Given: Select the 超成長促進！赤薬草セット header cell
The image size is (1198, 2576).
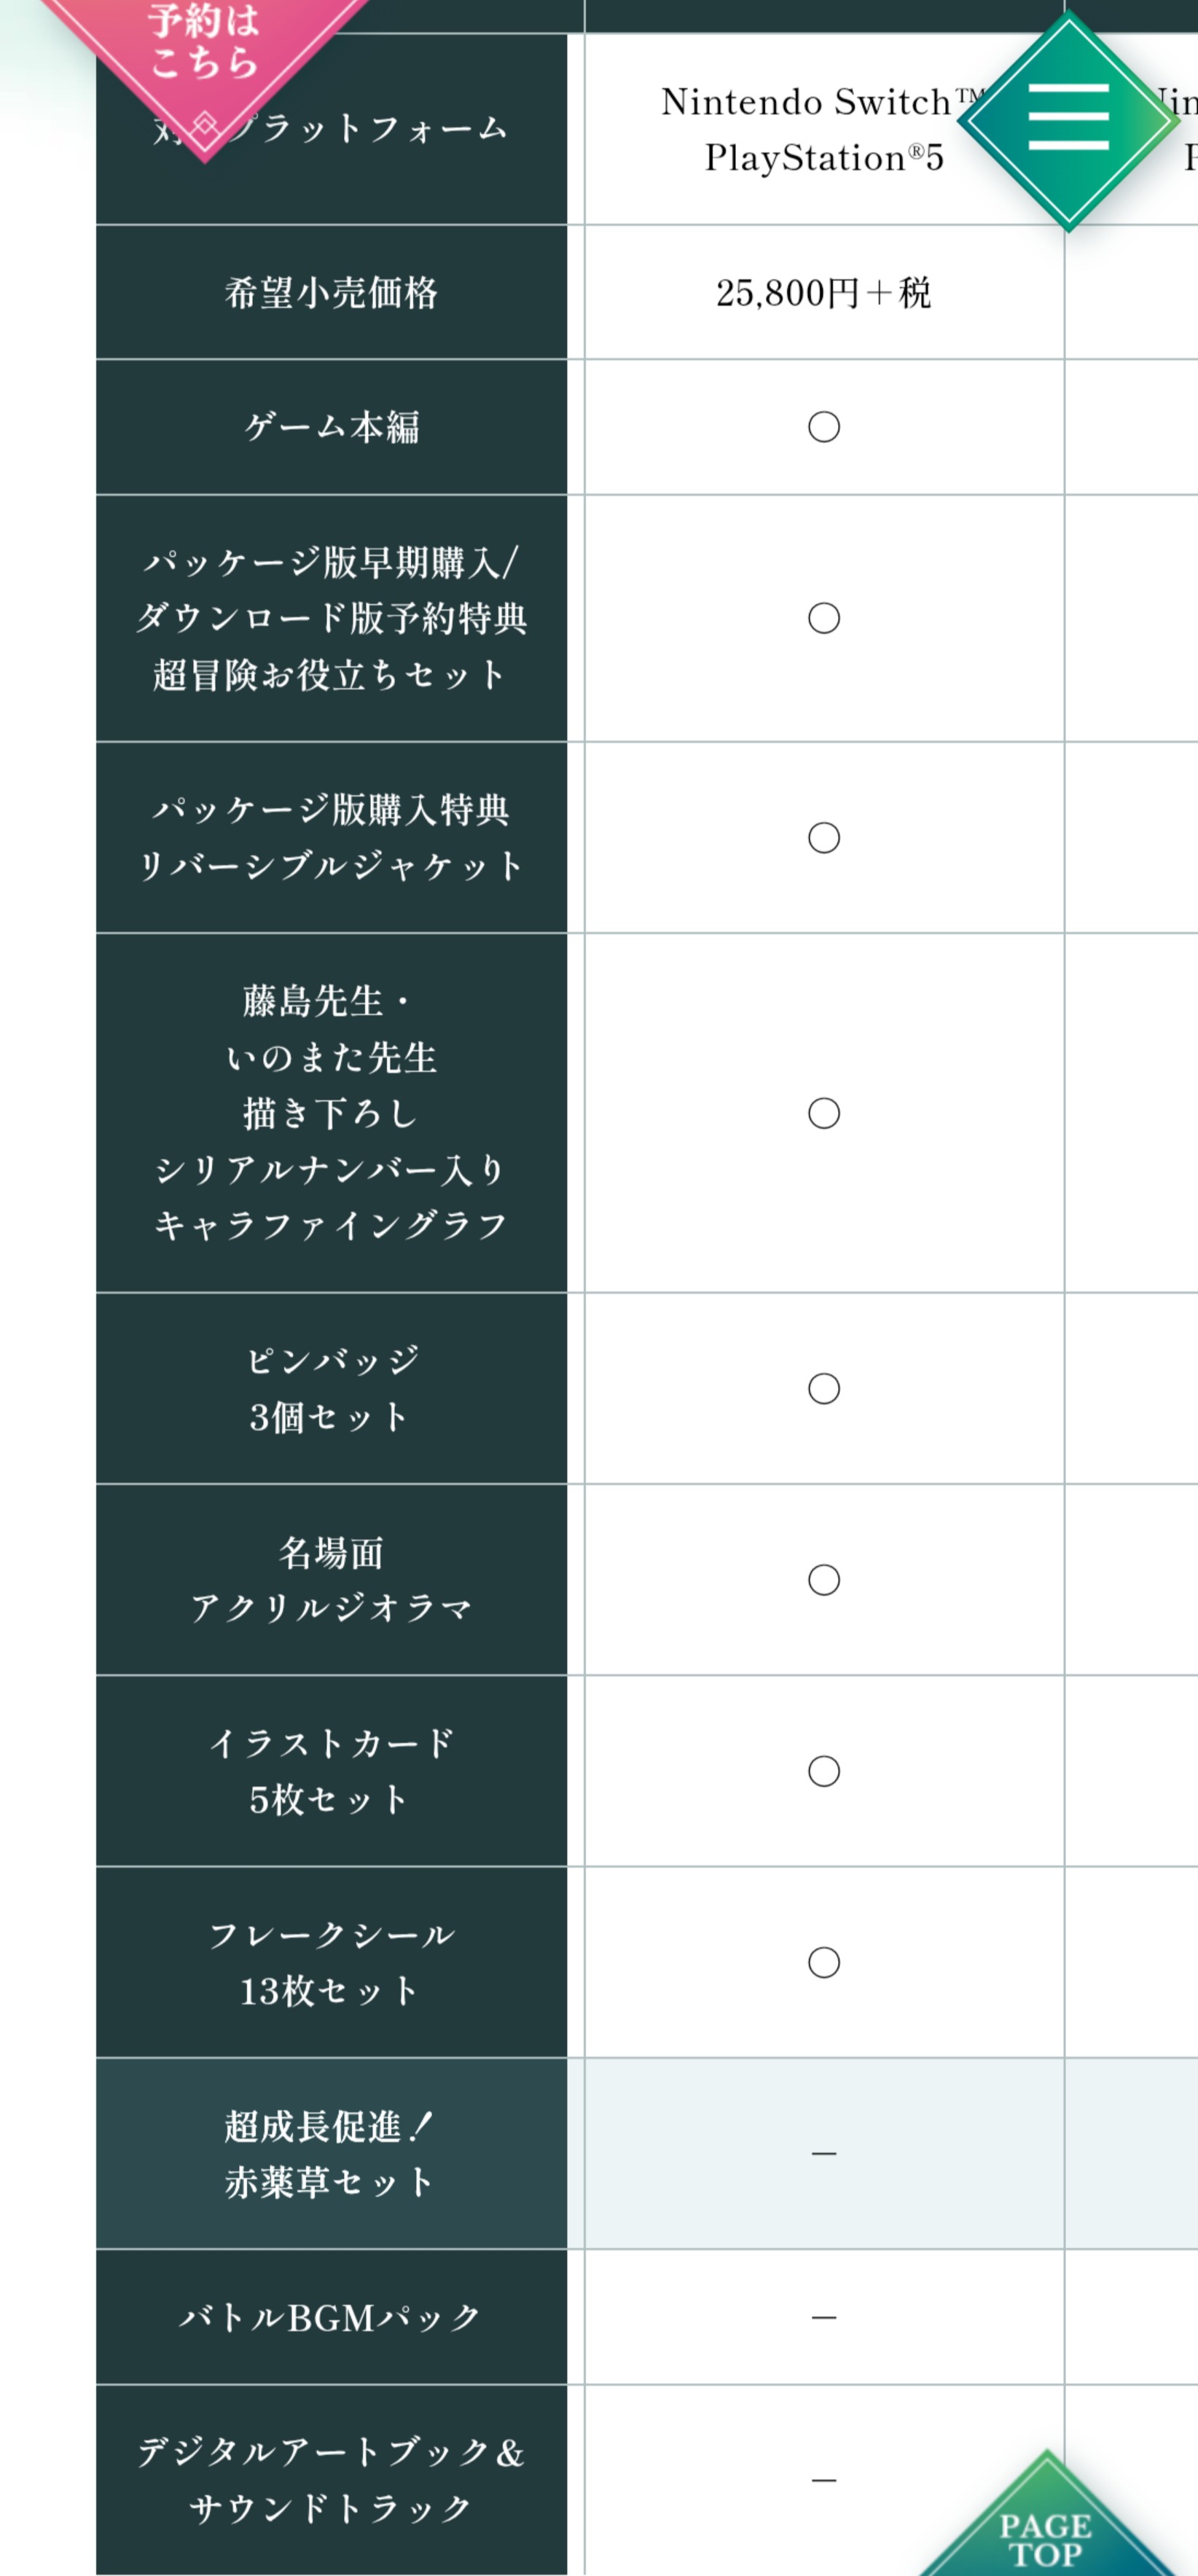Looking at the screenshot, I should click(331, 2153).
